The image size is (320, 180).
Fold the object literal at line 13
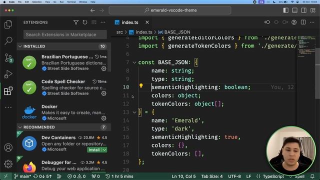click(134, 112)
